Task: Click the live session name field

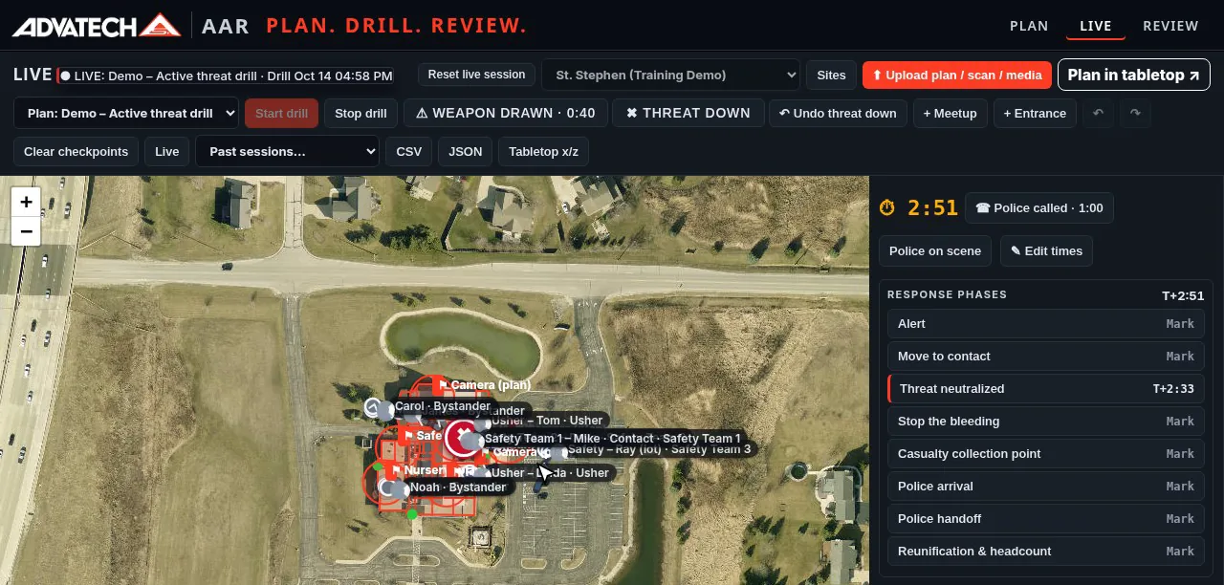Action: click(226, 76)
